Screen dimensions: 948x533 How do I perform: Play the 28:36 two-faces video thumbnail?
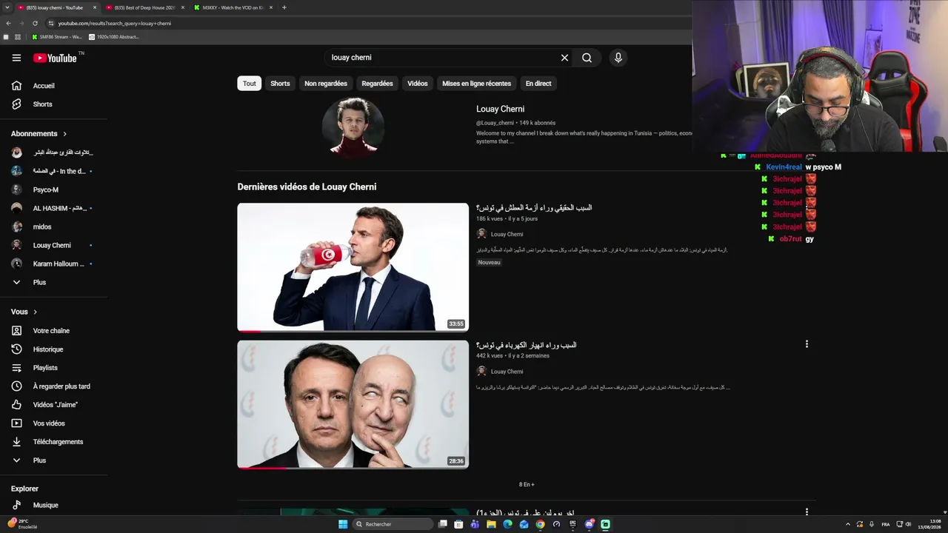[353, 404]
